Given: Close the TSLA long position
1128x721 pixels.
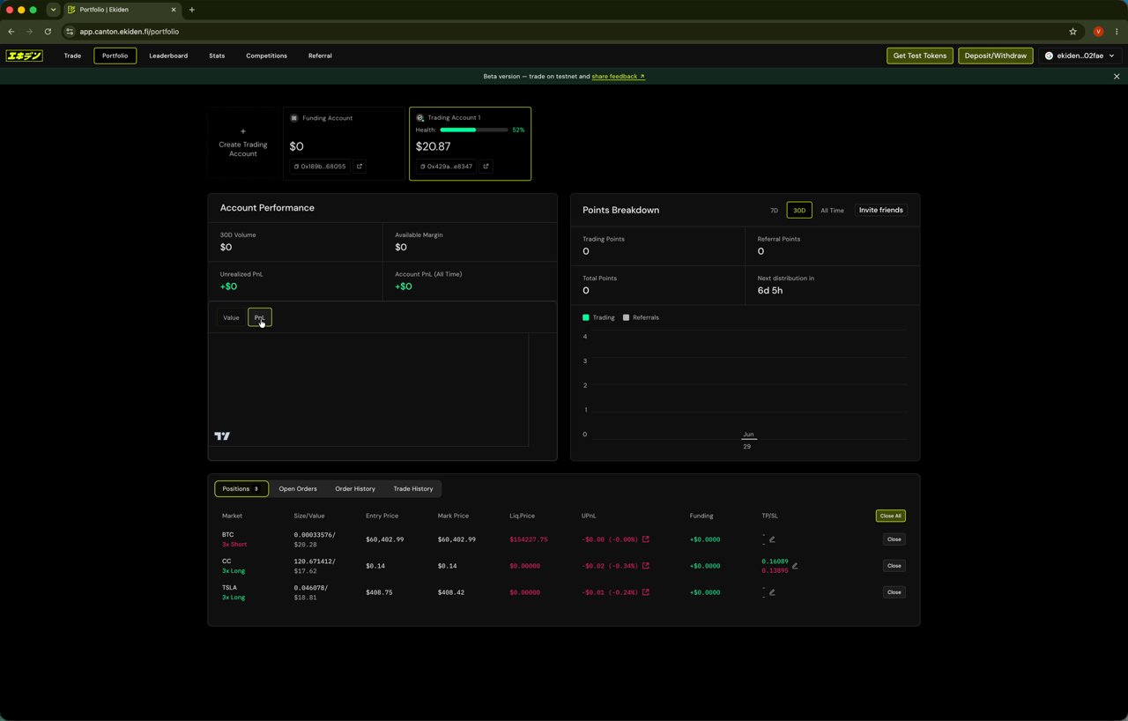Looking at the screenshot, I should 894,592.
